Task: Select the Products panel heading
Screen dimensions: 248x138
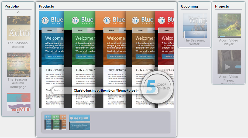Action: [x=46, y=6]
